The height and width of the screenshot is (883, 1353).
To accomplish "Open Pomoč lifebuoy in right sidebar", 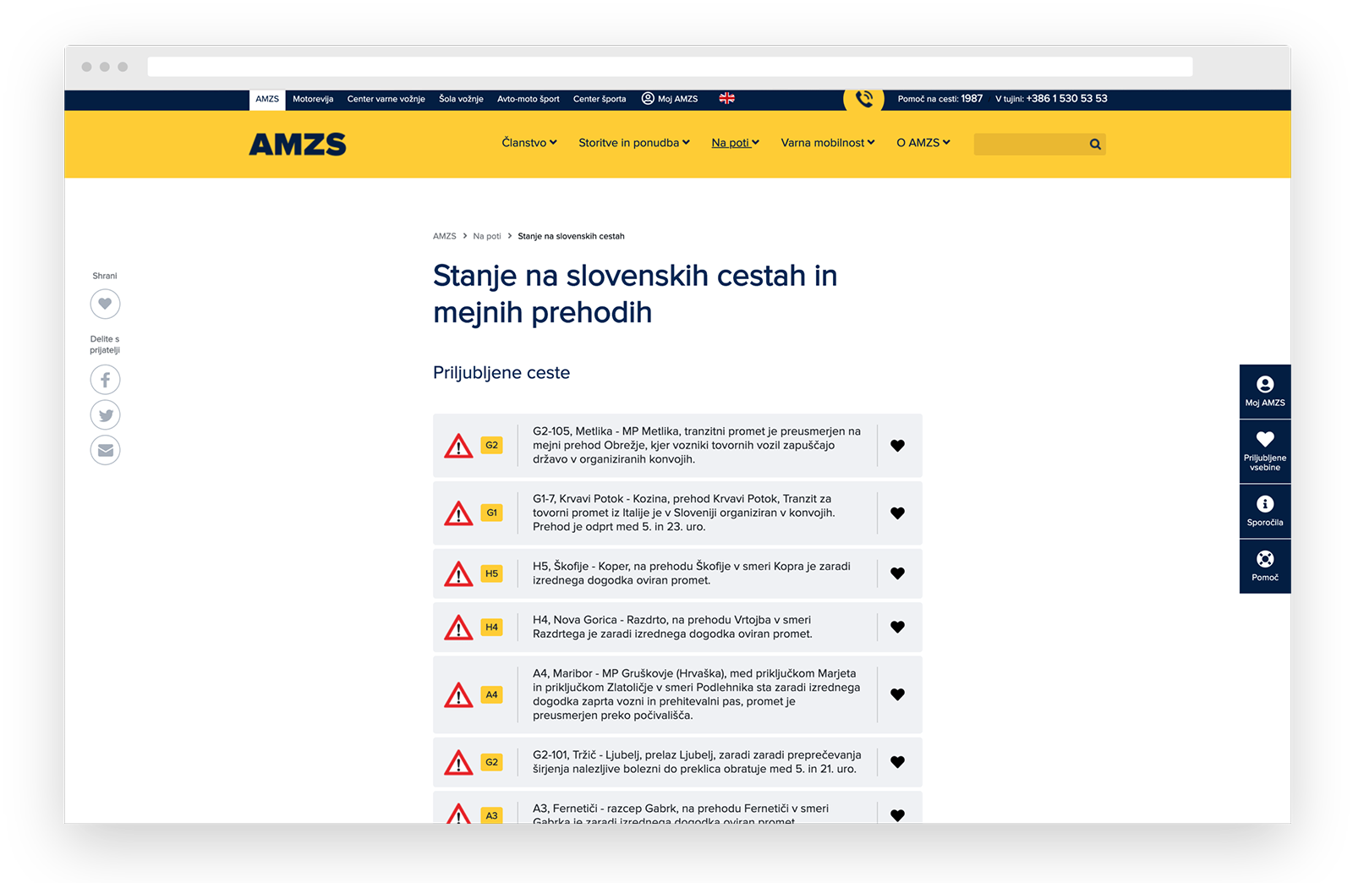I will point(1264,566).
